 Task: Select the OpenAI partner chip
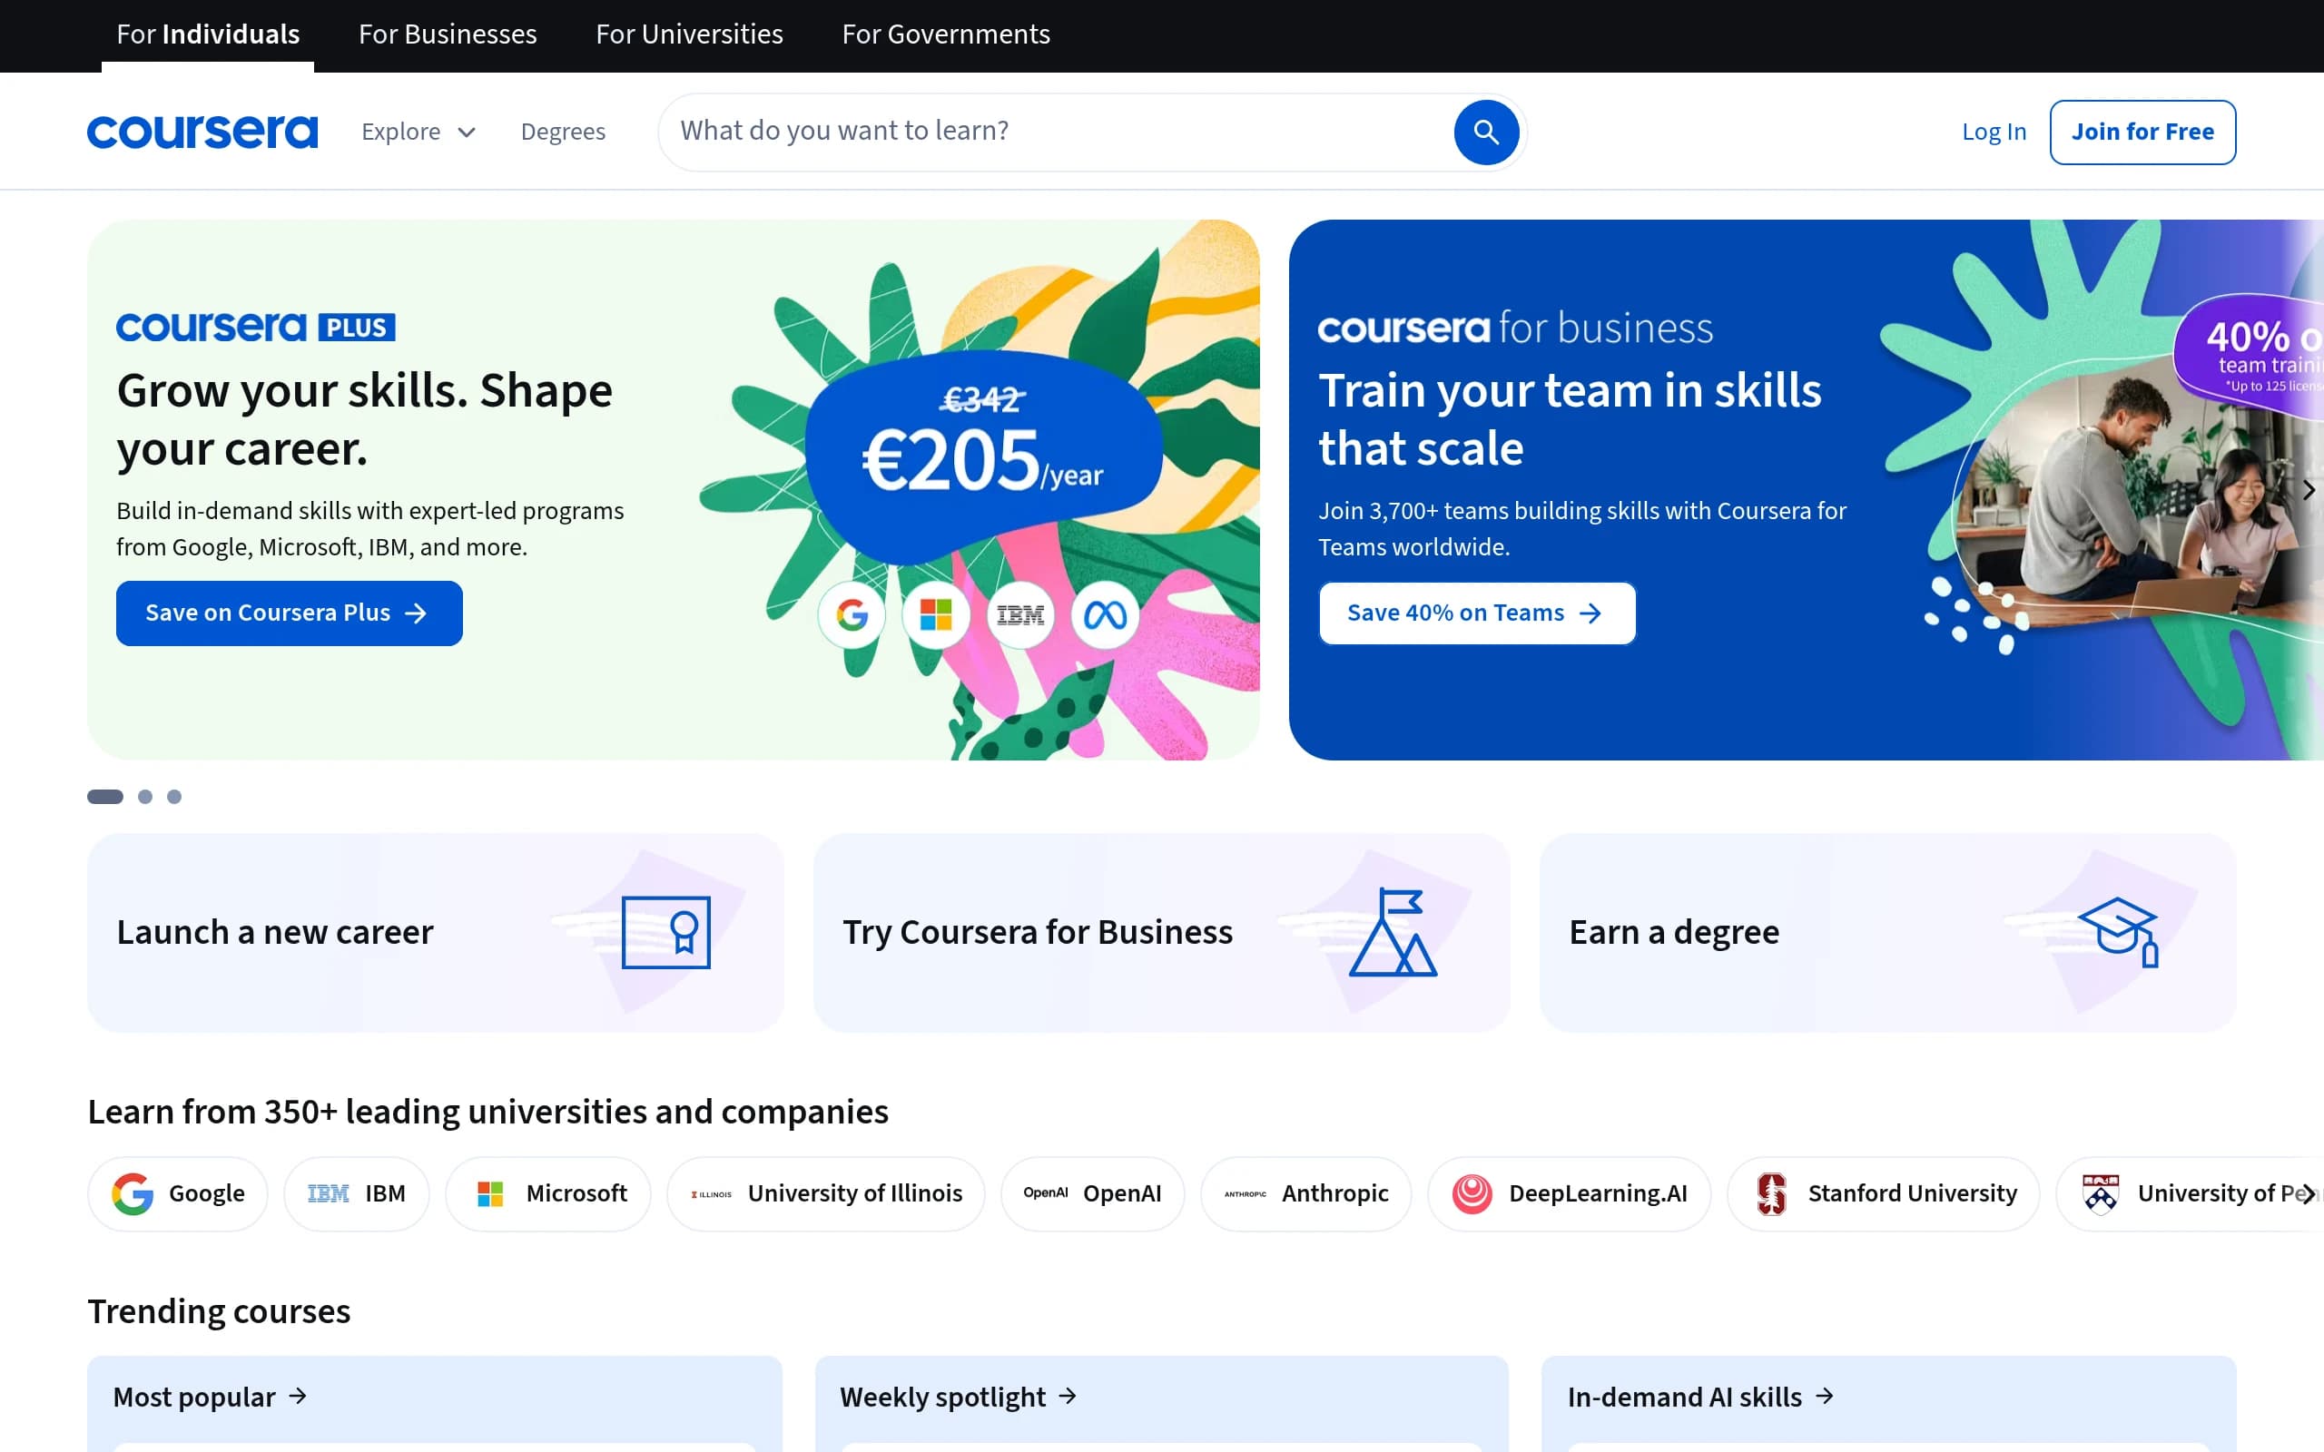click(1093, 1193)
